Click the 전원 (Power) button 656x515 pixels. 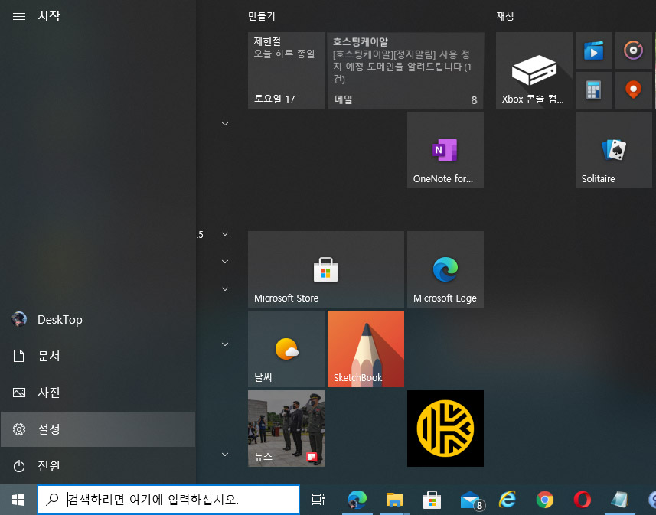[x=97, y=466]
